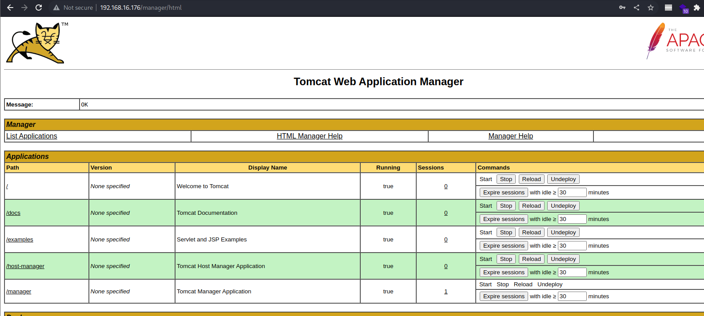
Task: Open the List Applications link
Action: [32, 136]
